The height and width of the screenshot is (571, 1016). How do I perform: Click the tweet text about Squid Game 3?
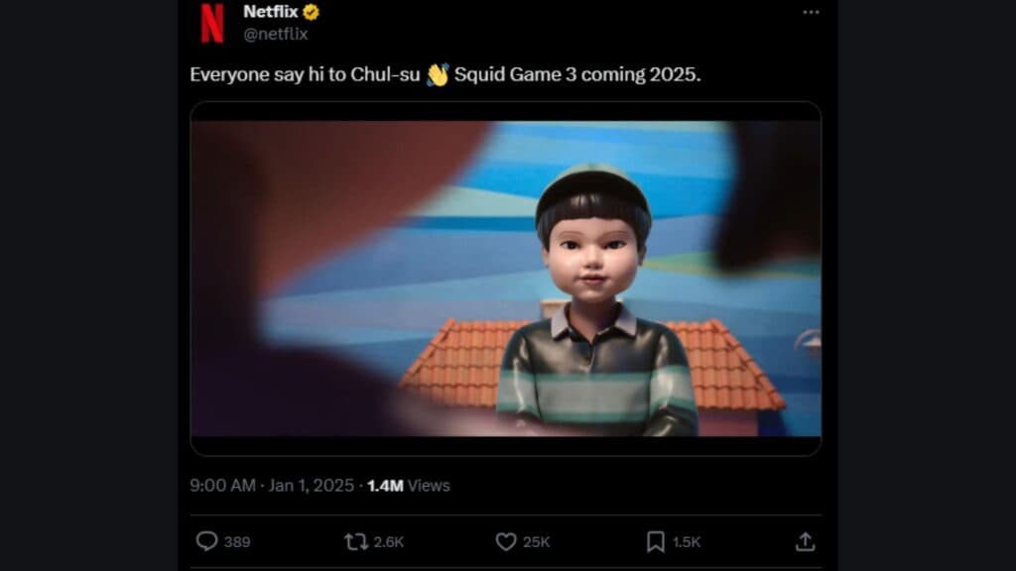pos(445,74)
